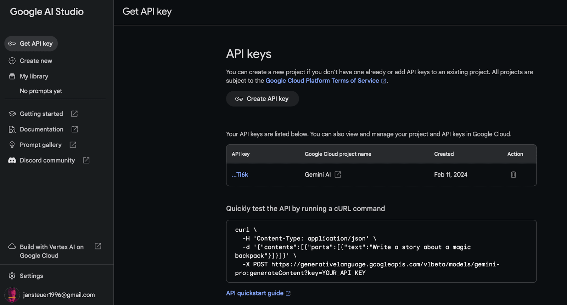This screenshot has height=305, width=567.
Task: Click the Feb 11, 2024 created date
Action: click(x=451, y=174)
